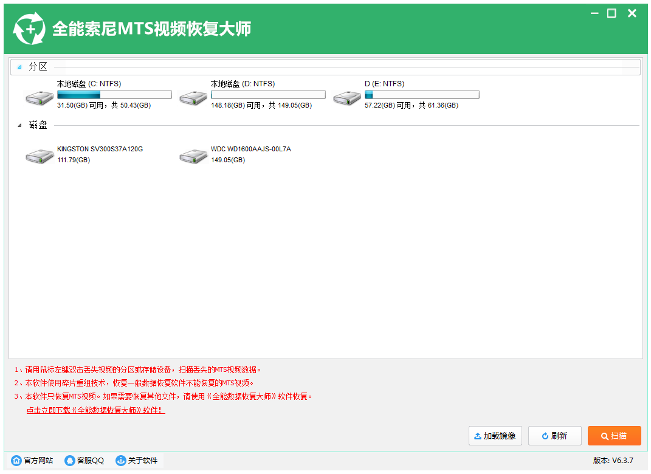The image size is (651, 474).
Task: Click the official website home icon
Action: (x=16, y=461)
